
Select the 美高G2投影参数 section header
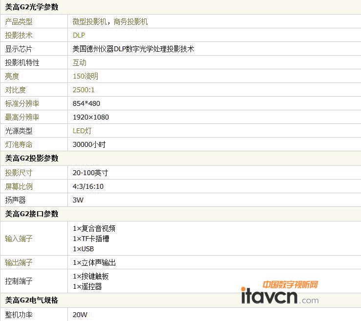point(32,158)
